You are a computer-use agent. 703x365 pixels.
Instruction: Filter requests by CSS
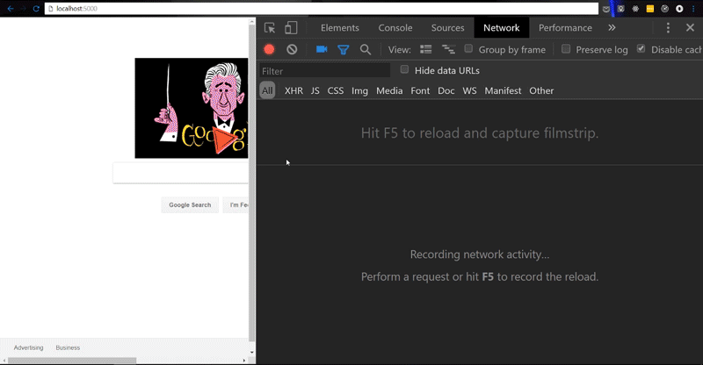click(x=336, y=90)
